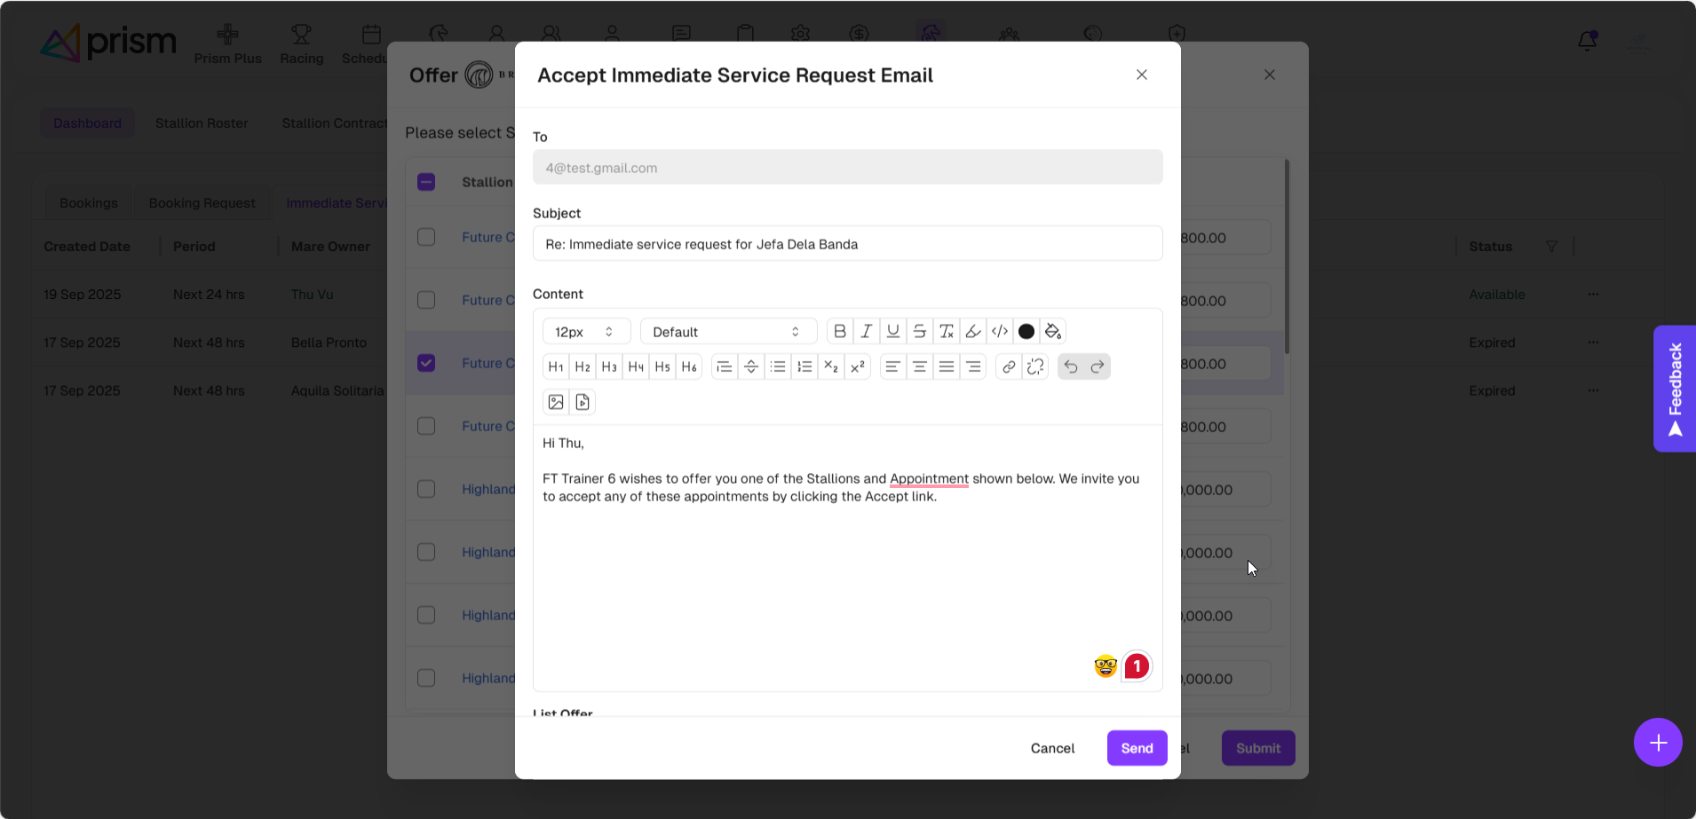
Task: Toggle the select-all Stallion header checkbox
Action: coord(426,182)
